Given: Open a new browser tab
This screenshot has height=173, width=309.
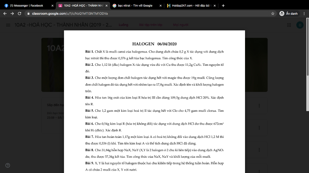Looking at the screenshot, I should pos(223,5).
